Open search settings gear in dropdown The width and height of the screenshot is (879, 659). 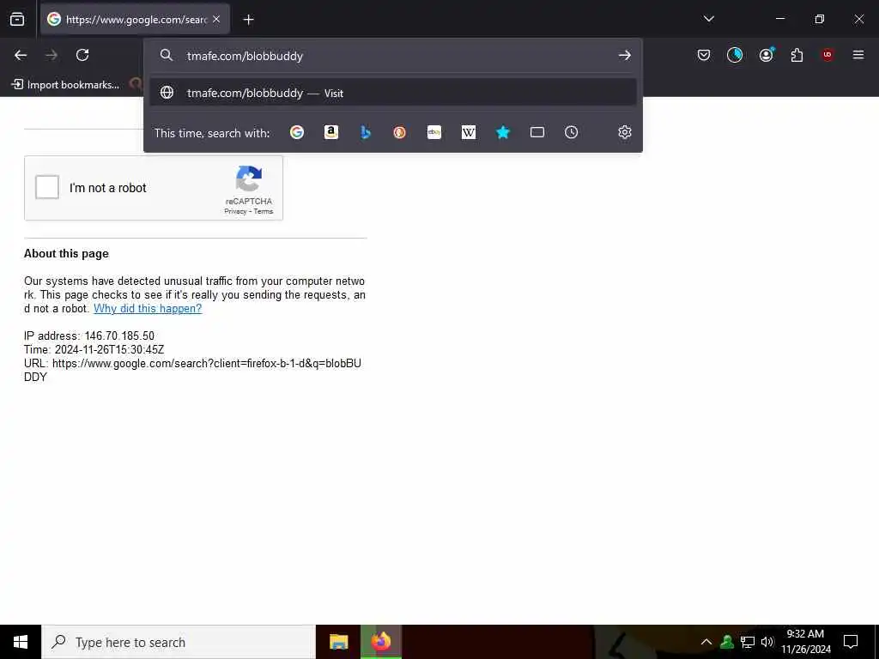tap(625, 132)
